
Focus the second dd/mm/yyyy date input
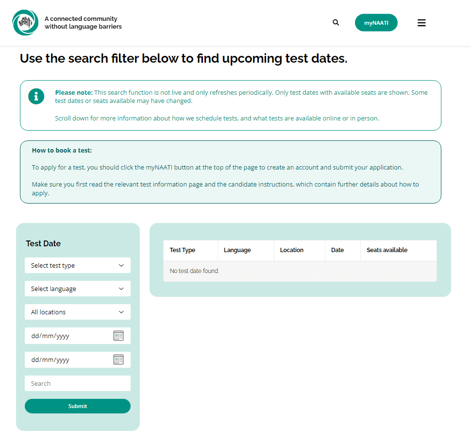tap(69, 359)
